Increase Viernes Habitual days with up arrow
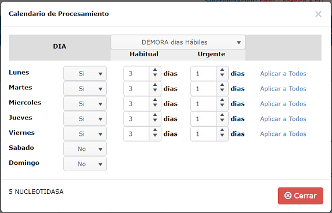This screenshot has width=332, height=213. click(155, 130)
